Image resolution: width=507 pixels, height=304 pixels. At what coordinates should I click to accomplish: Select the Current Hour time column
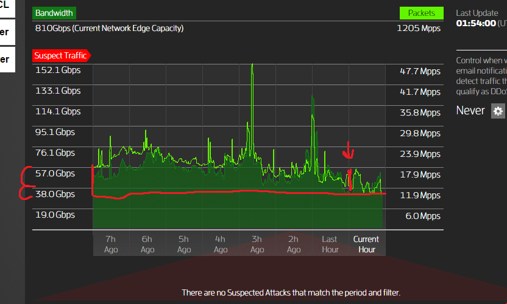click(367, 244)
